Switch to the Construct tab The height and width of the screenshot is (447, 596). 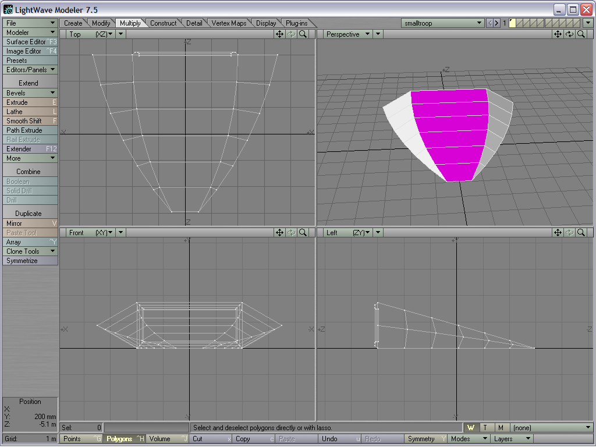click(163, 23)
